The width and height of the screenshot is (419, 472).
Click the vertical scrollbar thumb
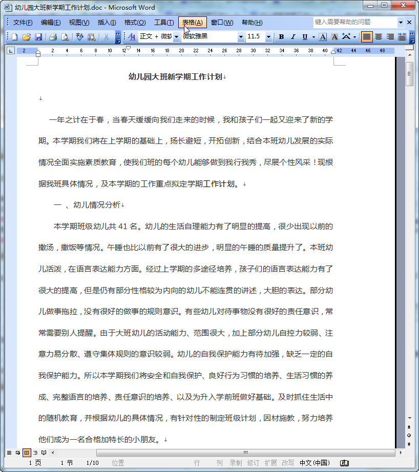click(x=409, y=74)
